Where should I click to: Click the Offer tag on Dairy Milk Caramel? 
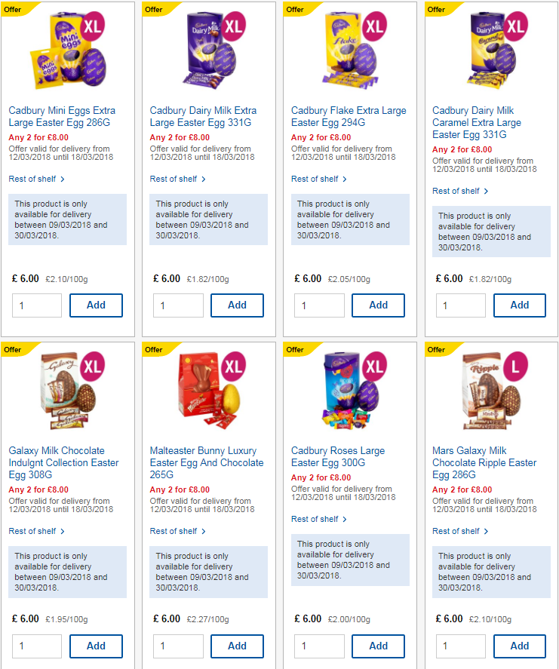click(437, 10)
